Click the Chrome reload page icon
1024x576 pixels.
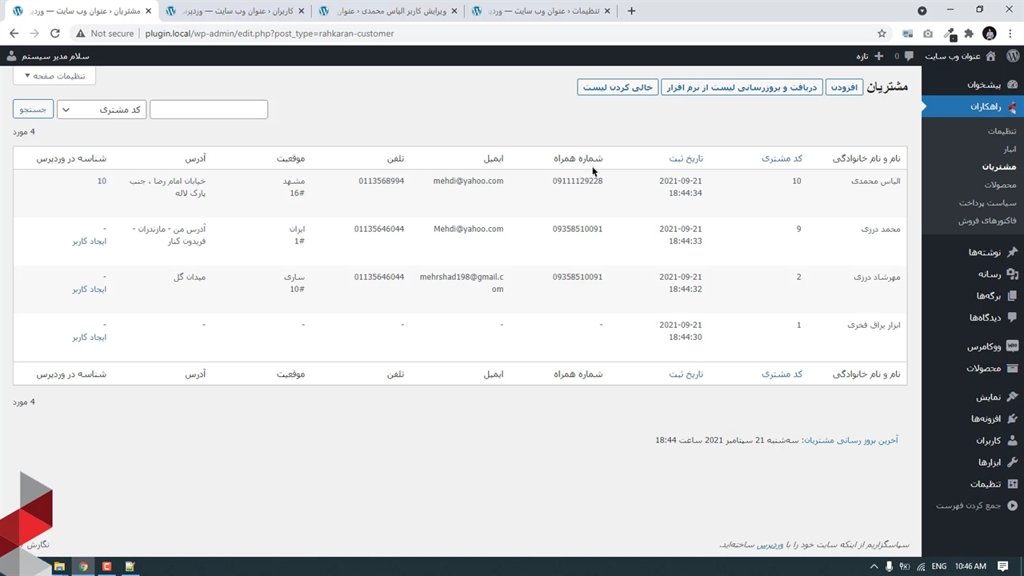pos(54,34)
